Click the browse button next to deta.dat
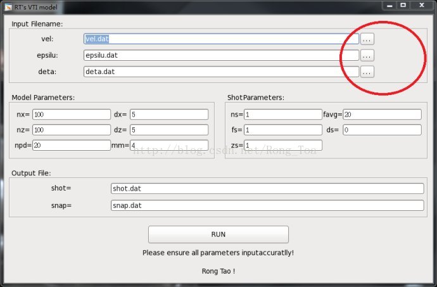 367,72
